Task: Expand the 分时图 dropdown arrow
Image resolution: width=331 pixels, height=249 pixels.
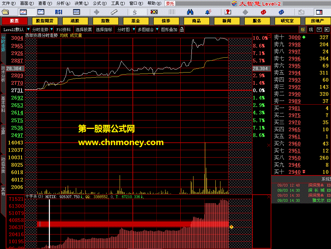Action: (x=133, y=29)
